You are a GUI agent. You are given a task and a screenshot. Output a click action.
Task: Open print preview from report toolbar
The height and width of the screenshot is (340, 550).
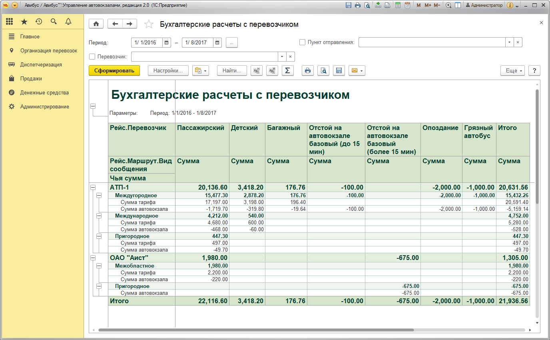point(323,71)
